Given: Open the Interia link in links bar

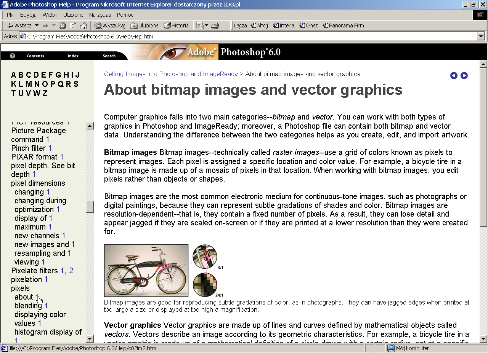Looking at the screenshot, I should pos(284,26).
